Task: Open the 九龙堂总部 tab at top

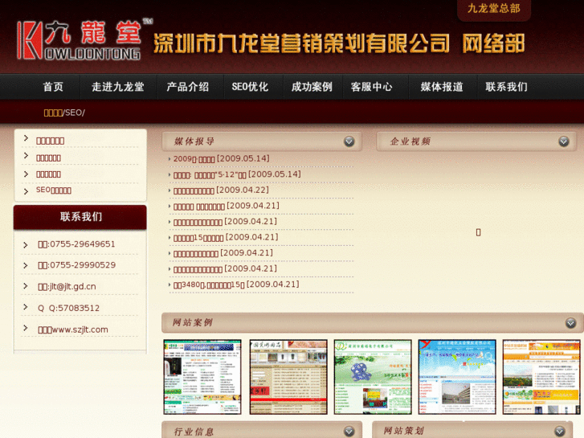Action: pos(494,9)
